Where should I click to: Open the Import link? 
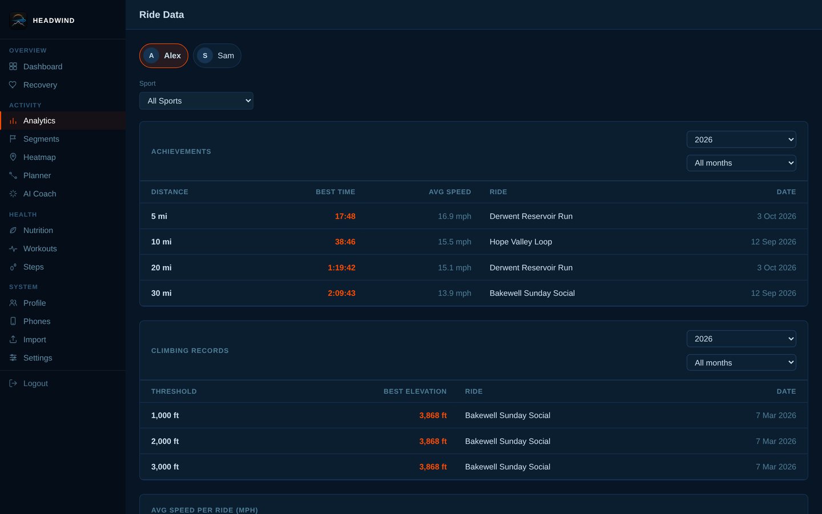(63, 340)
